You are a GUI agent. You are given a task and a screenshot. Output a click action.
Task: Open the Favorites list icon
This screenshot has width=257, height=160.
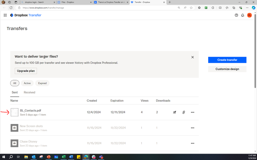[227, 8]
